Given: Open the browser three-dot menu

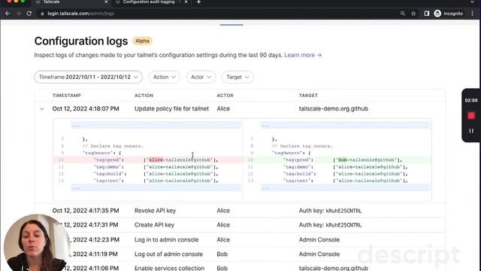Looking at the screenshot, I should point(473,14).
